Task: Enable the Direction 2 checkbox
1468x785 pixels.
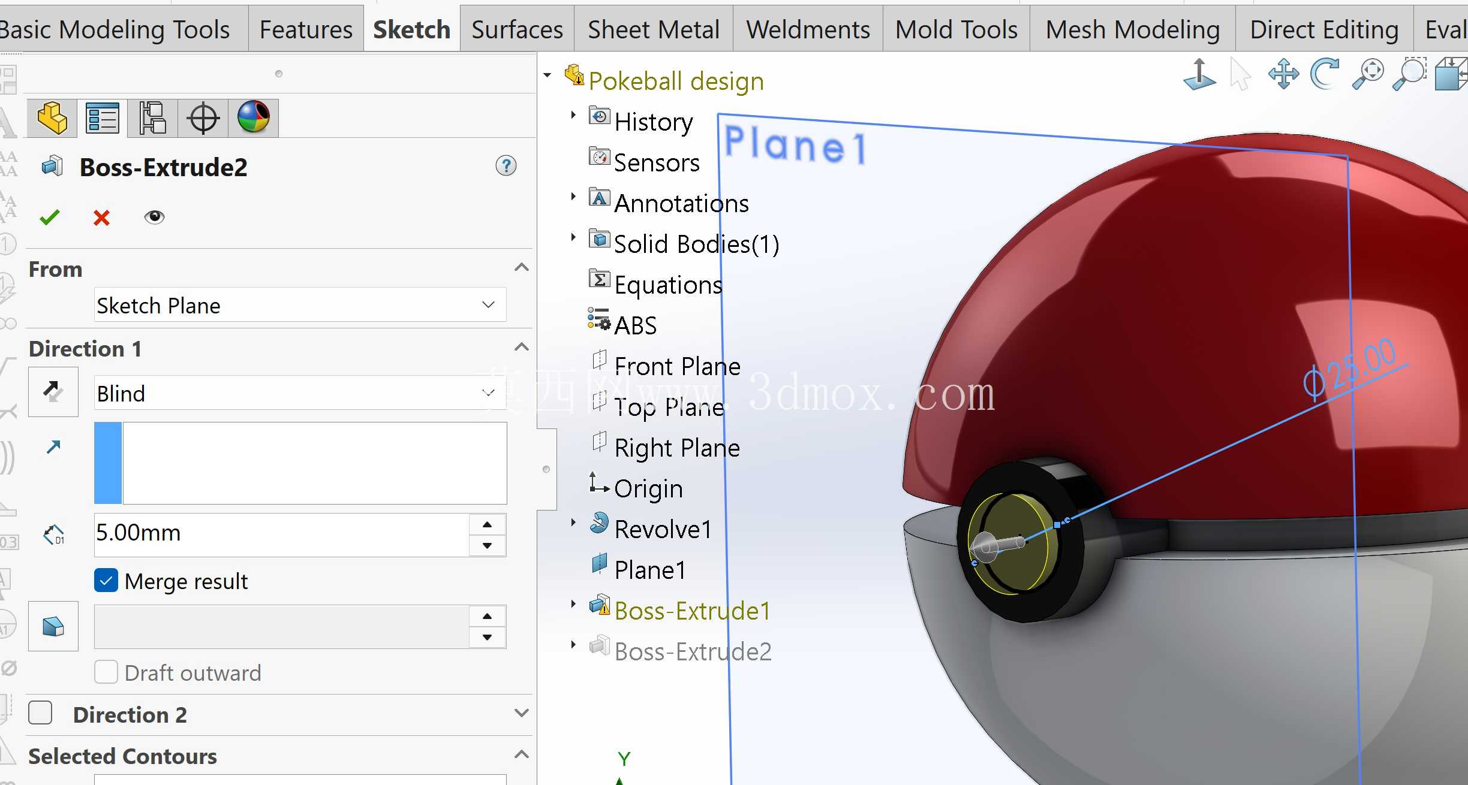Action: point(40,713)
